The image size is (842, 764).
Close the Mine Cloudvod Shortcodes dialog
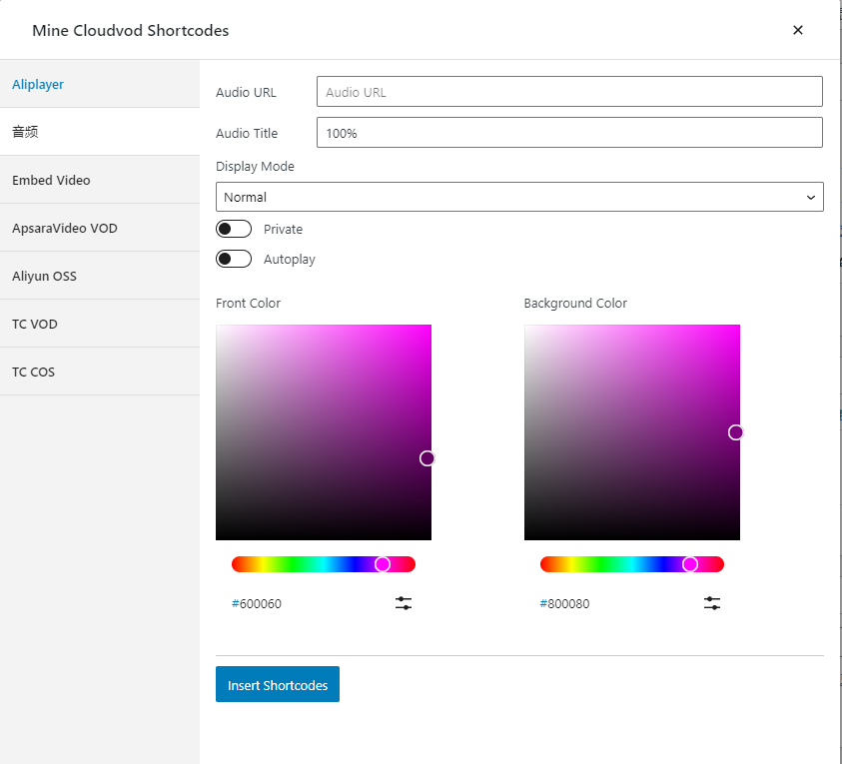[797, 30]
